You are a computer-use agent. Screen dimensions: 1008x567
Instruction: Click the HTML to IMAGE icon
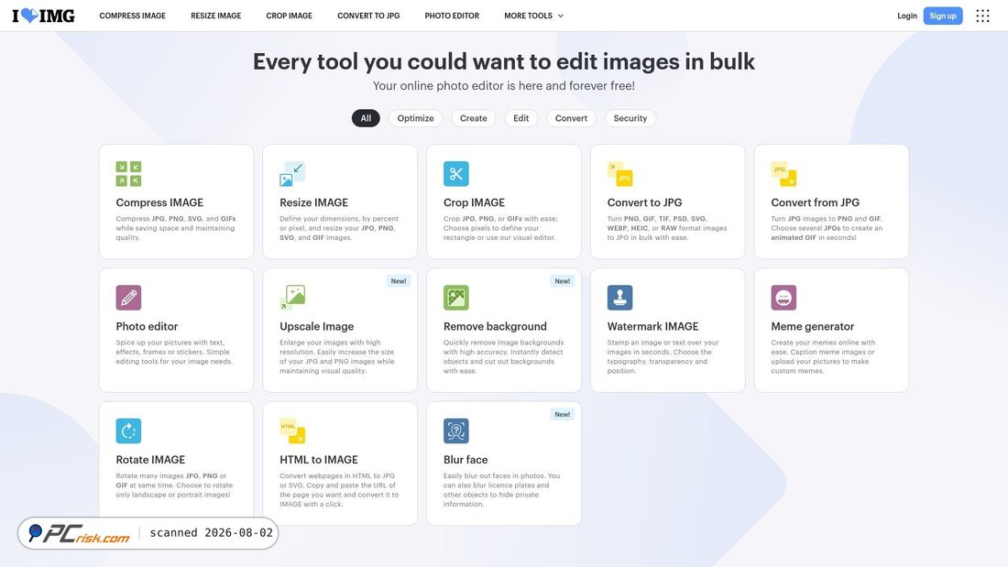[292, 431]
